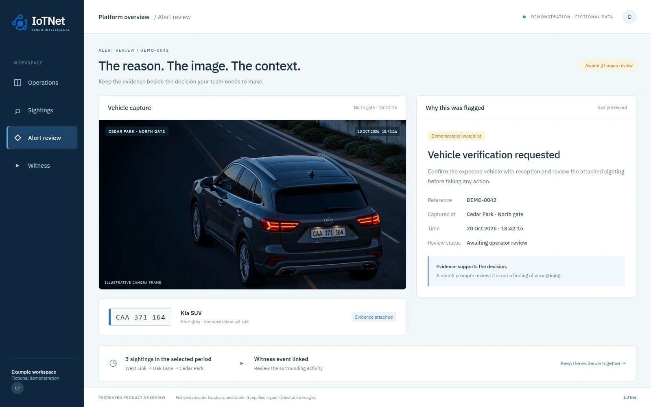Click the green demonstration status dot
Screen dimensions: 651x407
524,17
